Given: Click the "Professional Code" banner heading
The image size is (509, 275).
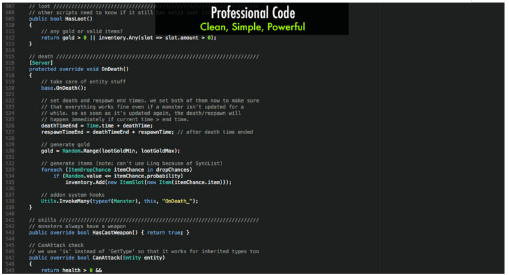Looking at the screenshot, I should pyautogui.click(x=253, y=13).
